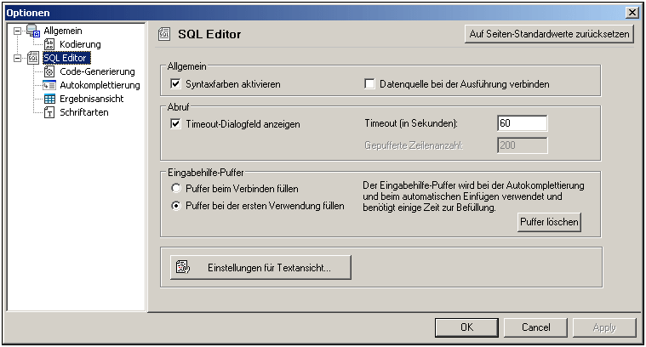
Task: Collapse the SQL Editor tree node
Action: (17, 58)
